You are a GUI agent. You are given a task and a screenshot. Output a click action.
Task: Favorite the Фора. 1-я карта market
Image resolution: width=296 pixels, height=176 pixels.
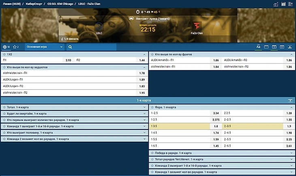(152, 107)
